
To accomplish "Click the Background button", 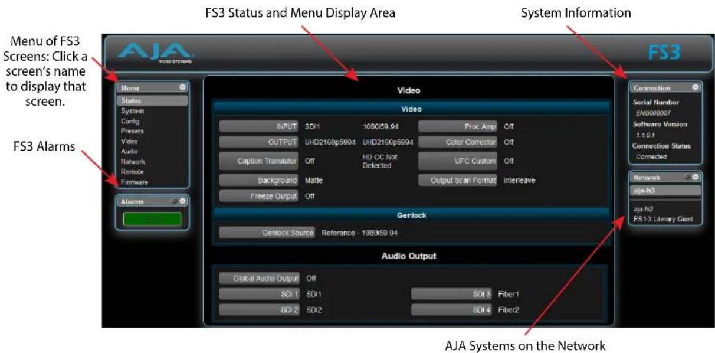I will point(259,180).
